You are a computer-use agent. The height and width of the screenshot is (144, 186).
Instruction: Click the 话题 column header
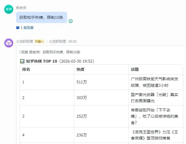[x=135, y=69]
